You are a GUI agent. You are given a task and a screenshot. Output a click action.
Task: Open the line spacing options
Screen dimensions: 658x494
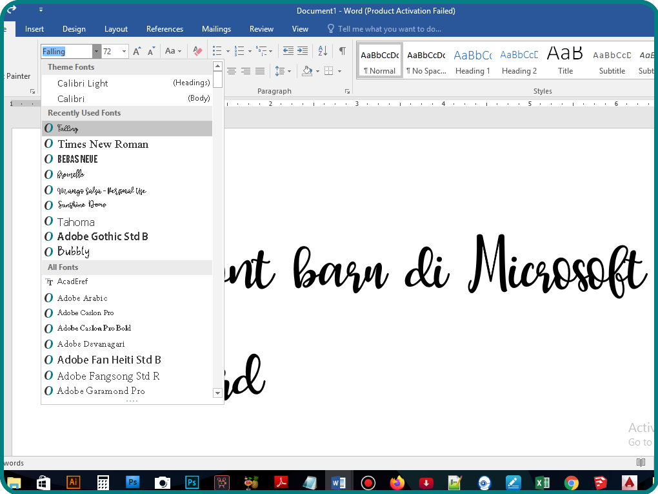(283, 71)
